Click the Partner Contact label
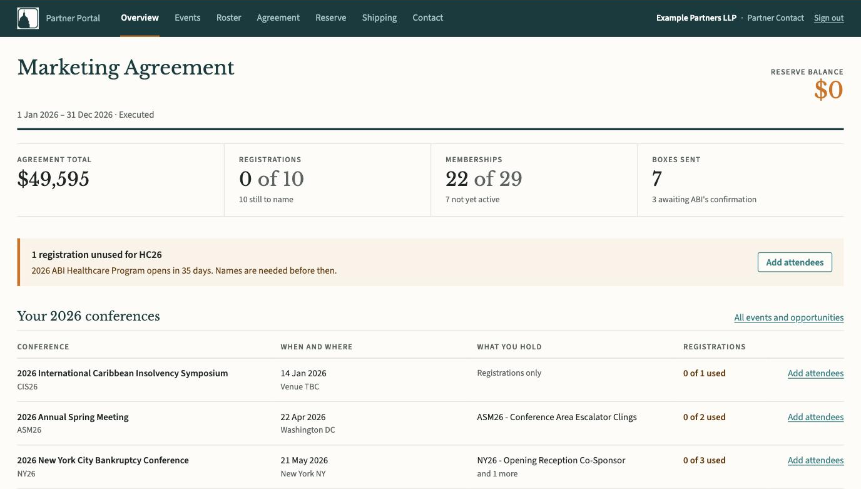The height and width of the screenshot is (489, 861). (775, 18)
